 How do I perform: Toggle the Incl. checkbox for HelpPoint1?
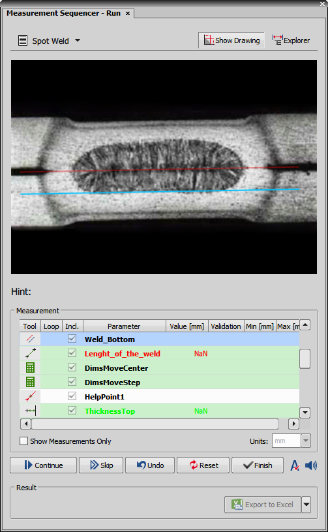pyautogui.click(x=72, y=396)
